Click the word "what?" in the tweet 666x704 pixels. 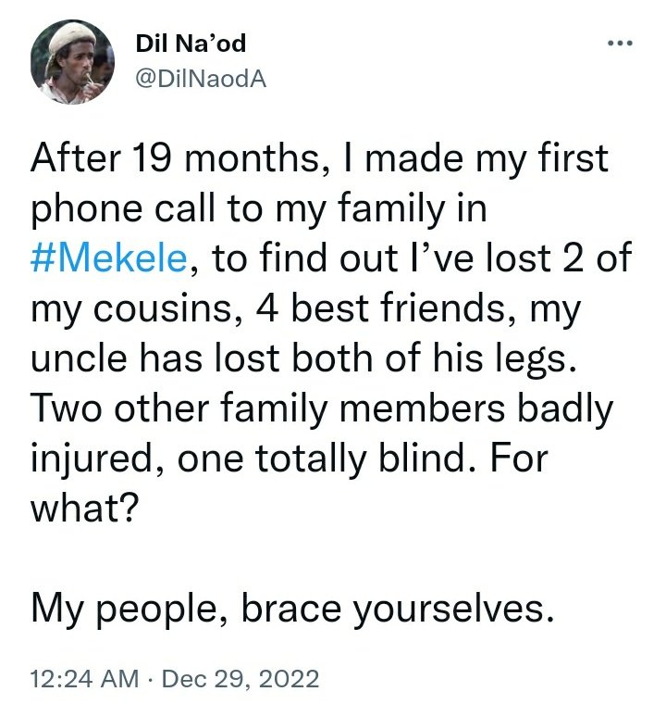(82, 509)
